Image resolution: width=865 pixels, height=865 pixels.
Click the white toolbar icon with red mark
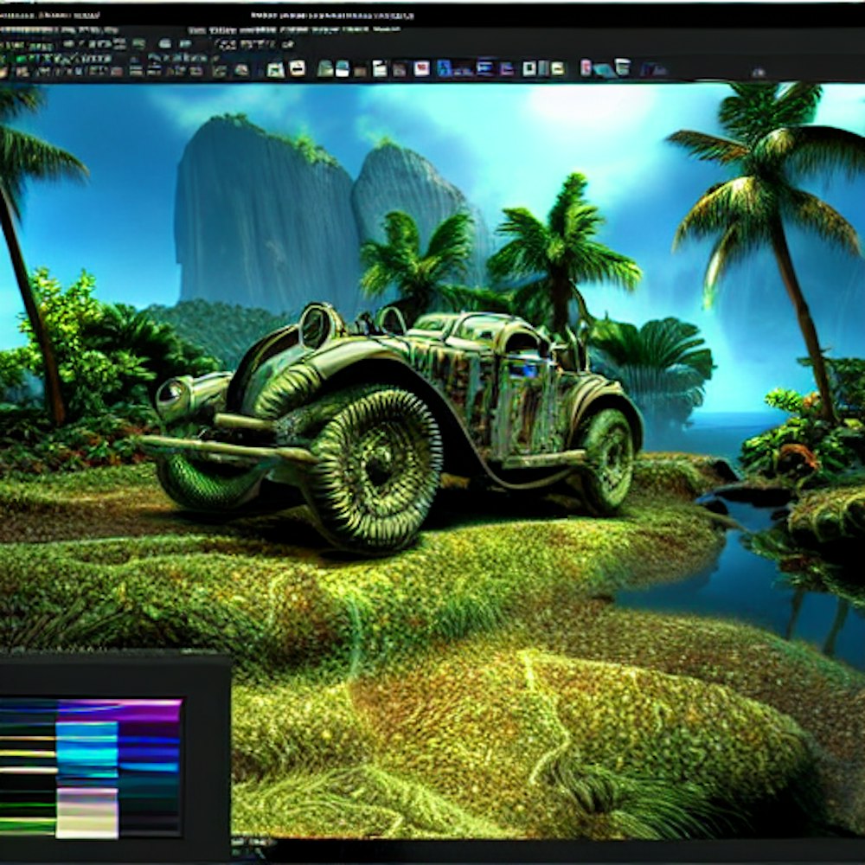point(421,67)
